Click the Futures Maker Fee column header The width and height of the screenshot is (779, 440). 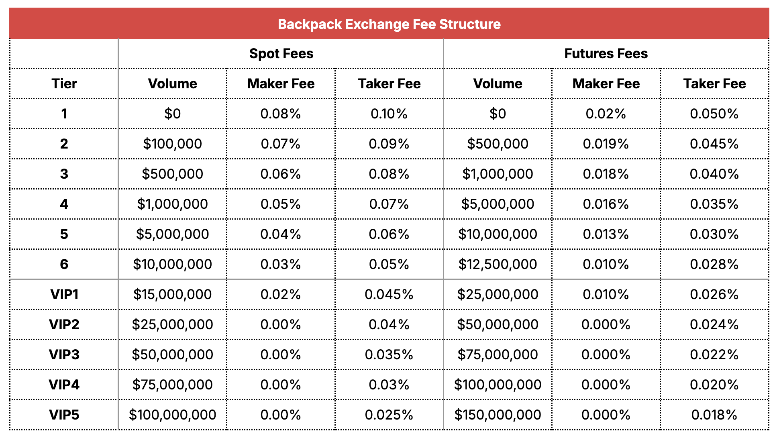(606, 84)
